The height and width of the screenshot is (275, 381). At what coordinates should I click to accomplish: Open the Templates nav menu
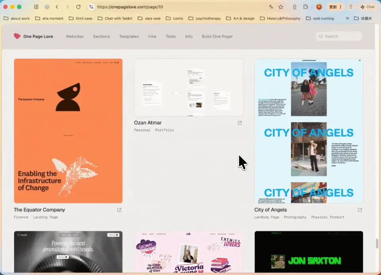tap(129, 36)
